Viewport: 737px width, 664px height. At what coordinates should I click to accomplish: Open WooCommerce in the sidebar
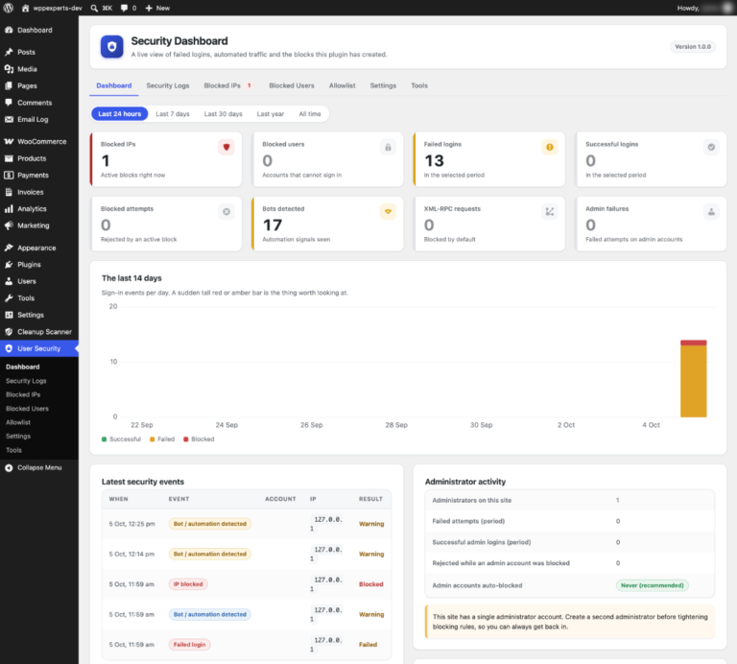click(39, 141)
